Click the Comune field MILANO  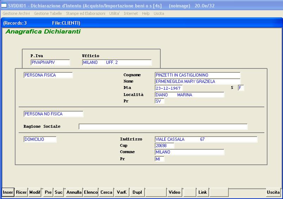(190, 152)
